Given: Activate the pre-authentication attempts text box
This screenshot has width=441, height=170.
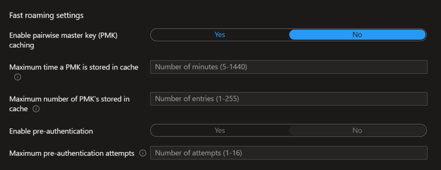Looking at the screenshot, I should [x=289, y=153].
